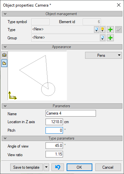Viewport: 124px width, 174px height.
Task: Click the Angle of view field
Action: (x=54, y=146)
